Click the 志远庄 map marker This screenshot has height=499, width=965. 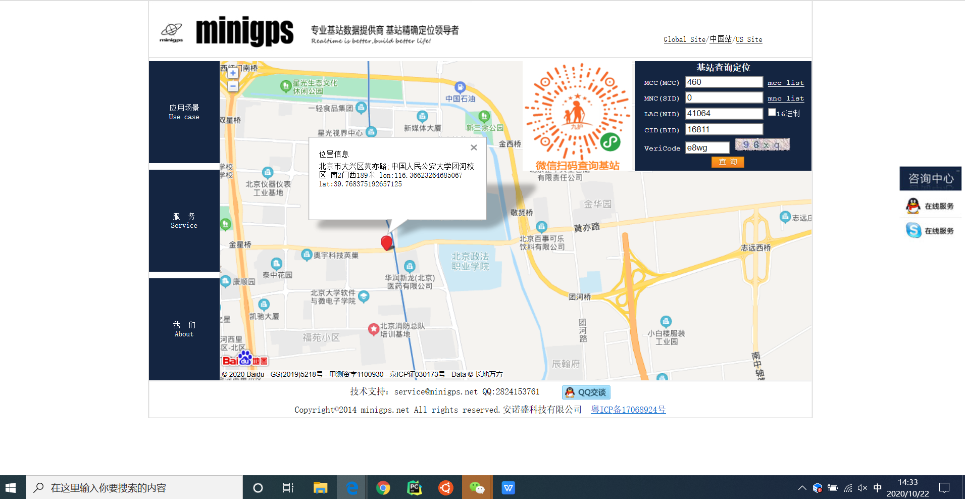(785, 217)
